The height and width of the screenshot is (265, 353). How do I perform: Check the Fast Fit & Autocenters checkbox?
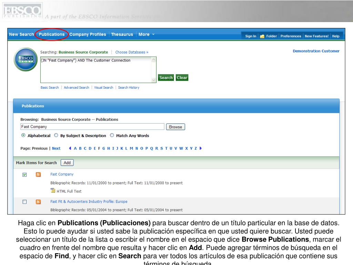tap(24, 202)
